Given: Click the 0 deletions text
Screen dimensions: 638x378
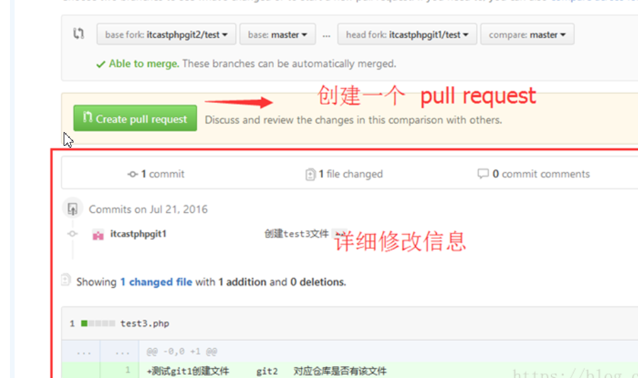Looking at the screenshot, I should point(318,282).
